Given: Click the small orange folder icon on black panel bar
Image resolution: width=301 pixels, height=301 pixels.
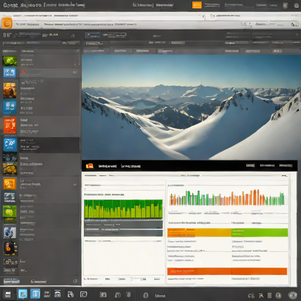Looking at the screenshot, I should [x=89, y=166].
